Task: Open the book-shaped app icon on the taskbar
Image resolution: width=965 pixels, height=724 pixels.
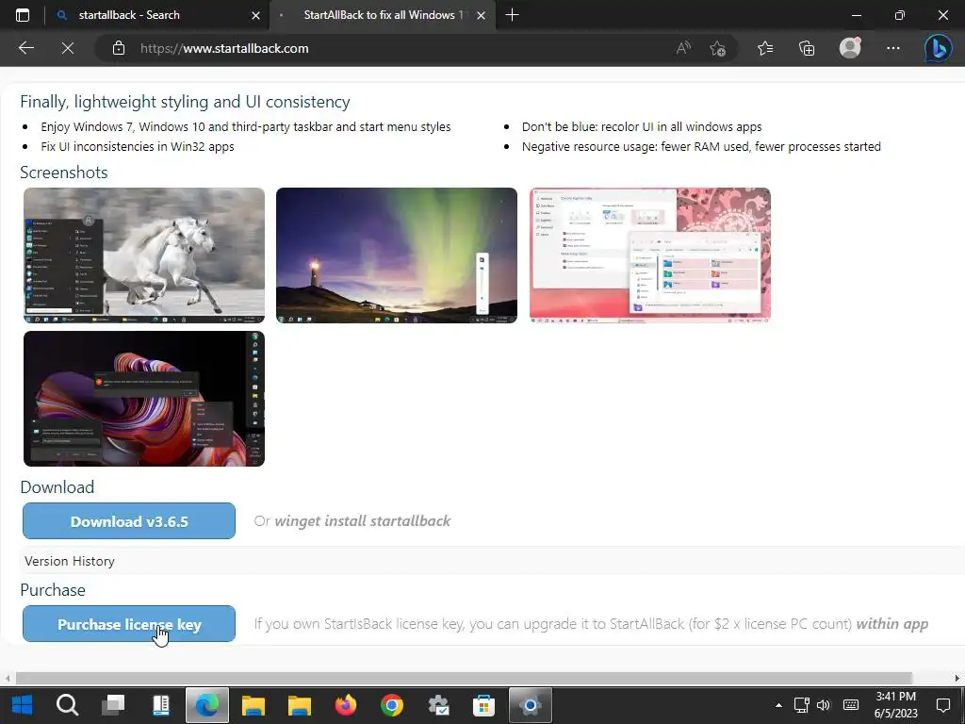Action: pos(160,705)
